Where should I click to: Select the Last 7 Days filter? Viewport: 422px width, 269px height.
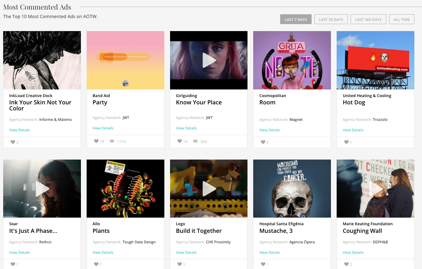tap(296, 19)
